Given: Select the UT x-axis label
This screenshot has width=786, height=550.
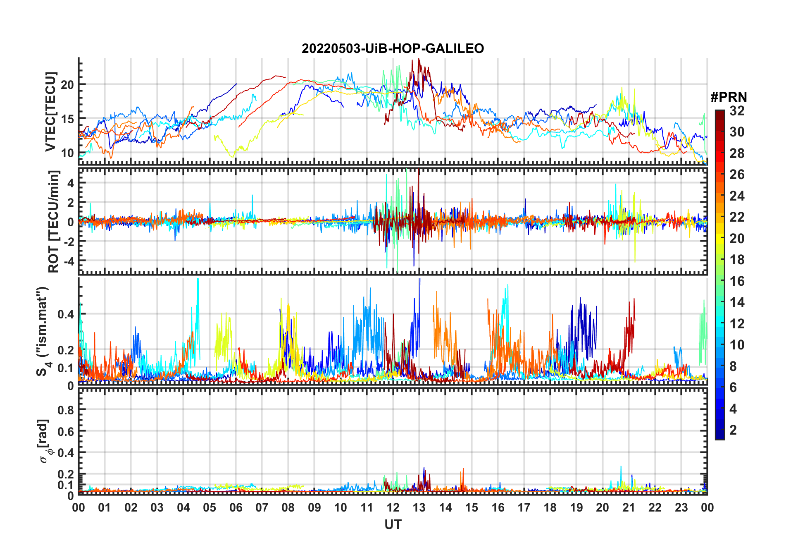Looking at the screenshot, I should (393, 524).
